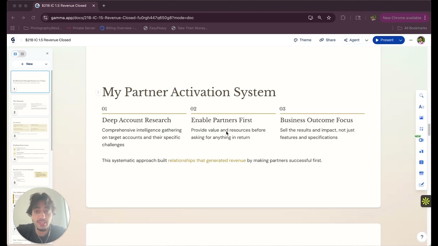Click the My Partner Activation System heading

[189, 92]
